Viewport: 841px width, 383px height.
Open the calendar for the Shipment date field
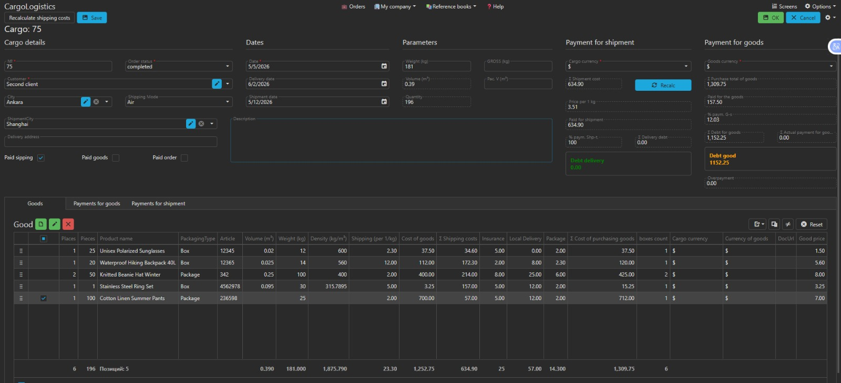[x=384, y=101]
